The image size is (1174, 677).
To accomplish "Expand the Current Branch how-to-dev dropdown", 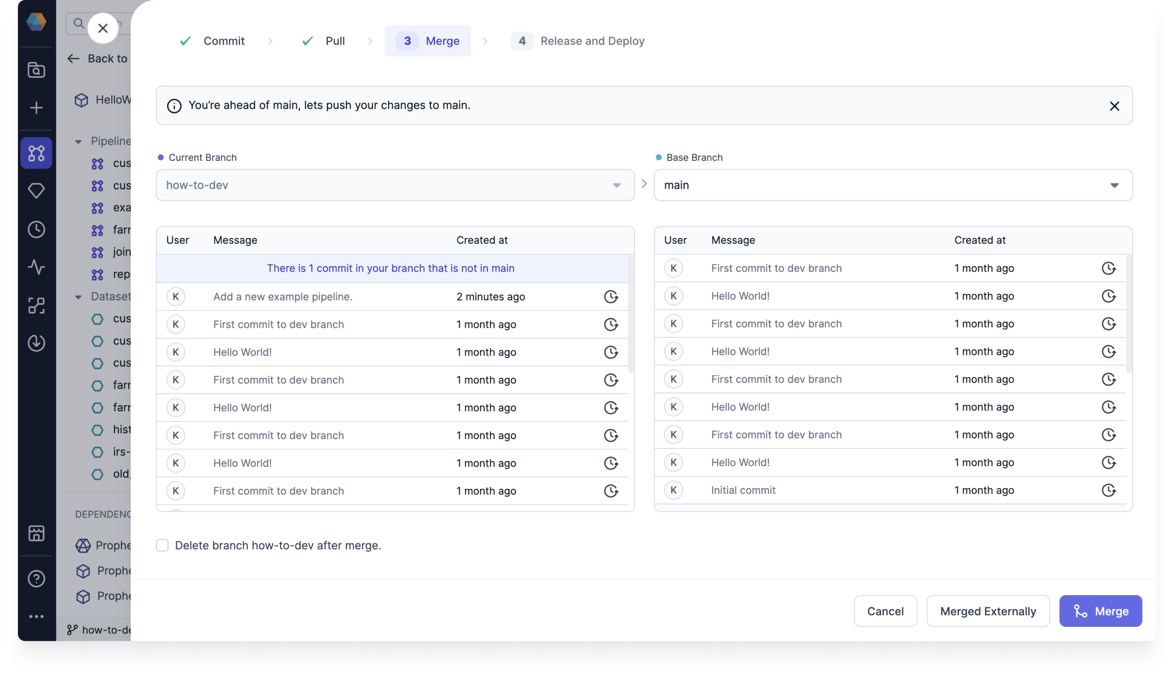I will click(617, 185).
